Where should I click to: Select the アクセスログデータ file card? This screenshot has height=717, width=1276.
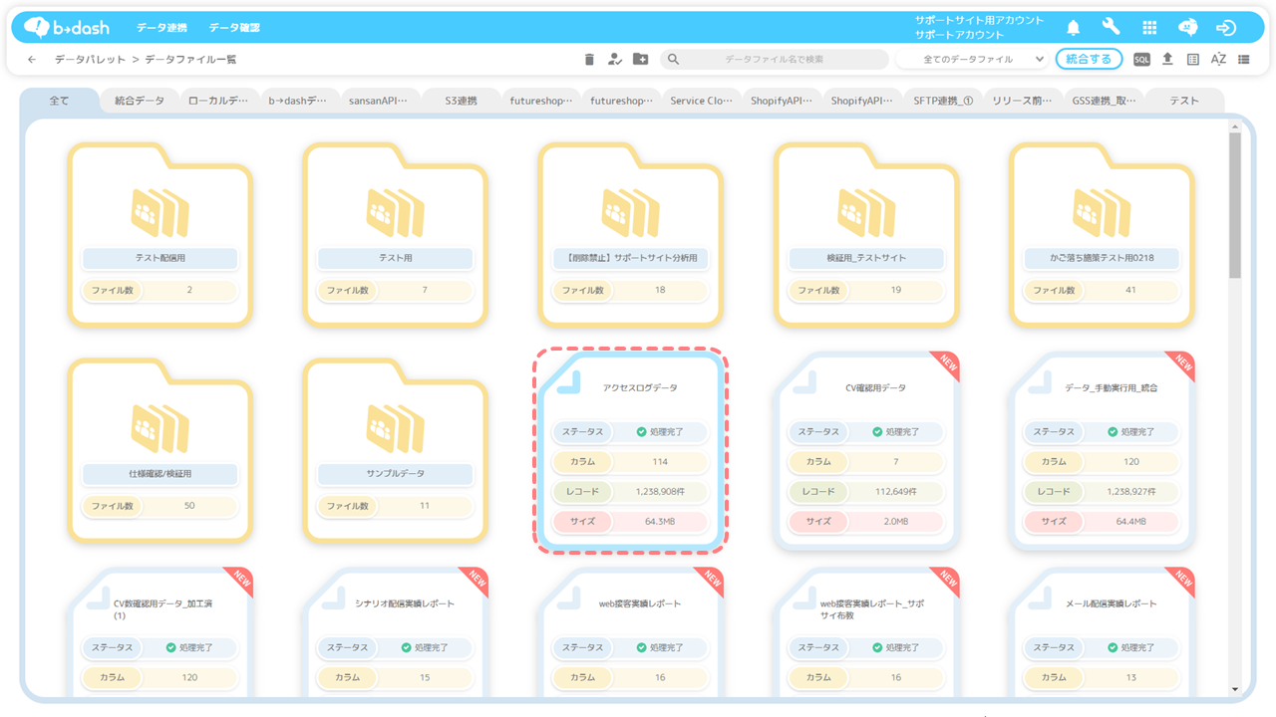(631, 450)
